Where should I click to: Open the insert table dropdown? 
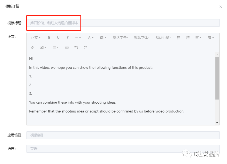(55, 47)
